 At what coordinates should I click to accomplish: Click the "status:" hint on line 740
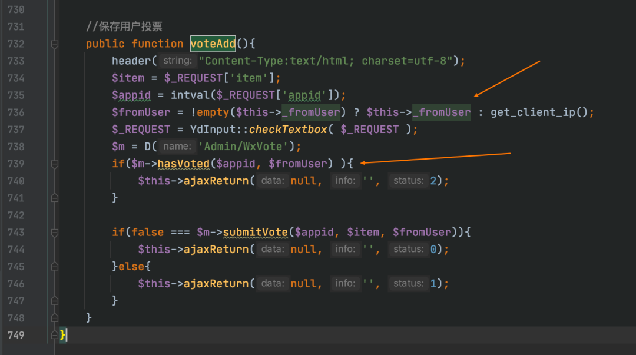[408, 181]
